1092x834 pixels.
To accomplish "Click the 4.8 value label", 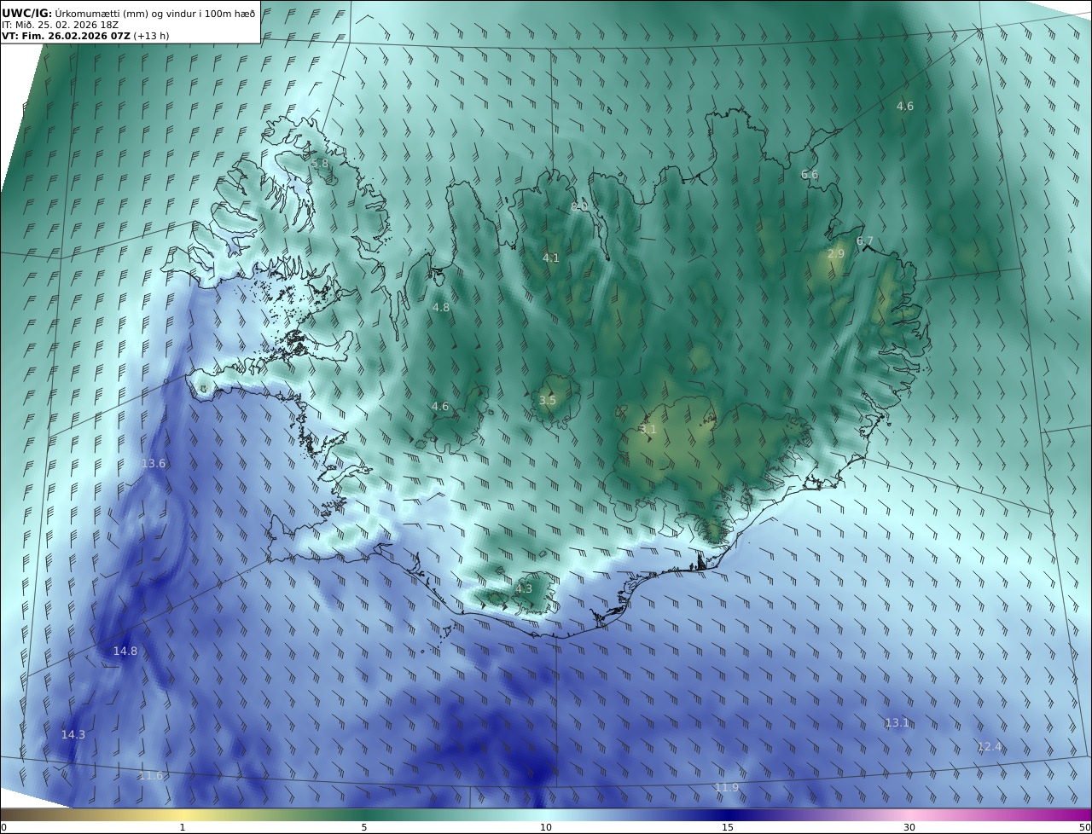I will (441, 307).
